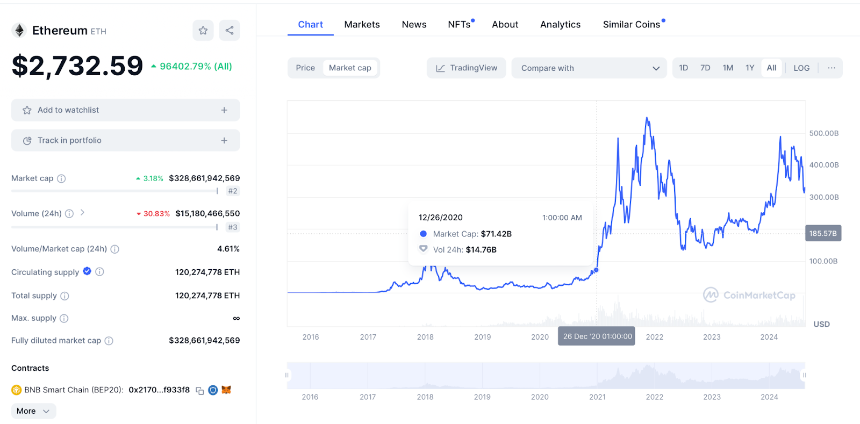
Task: Click the 96402.79% (All) change text
Action: (x=196, y=67)
